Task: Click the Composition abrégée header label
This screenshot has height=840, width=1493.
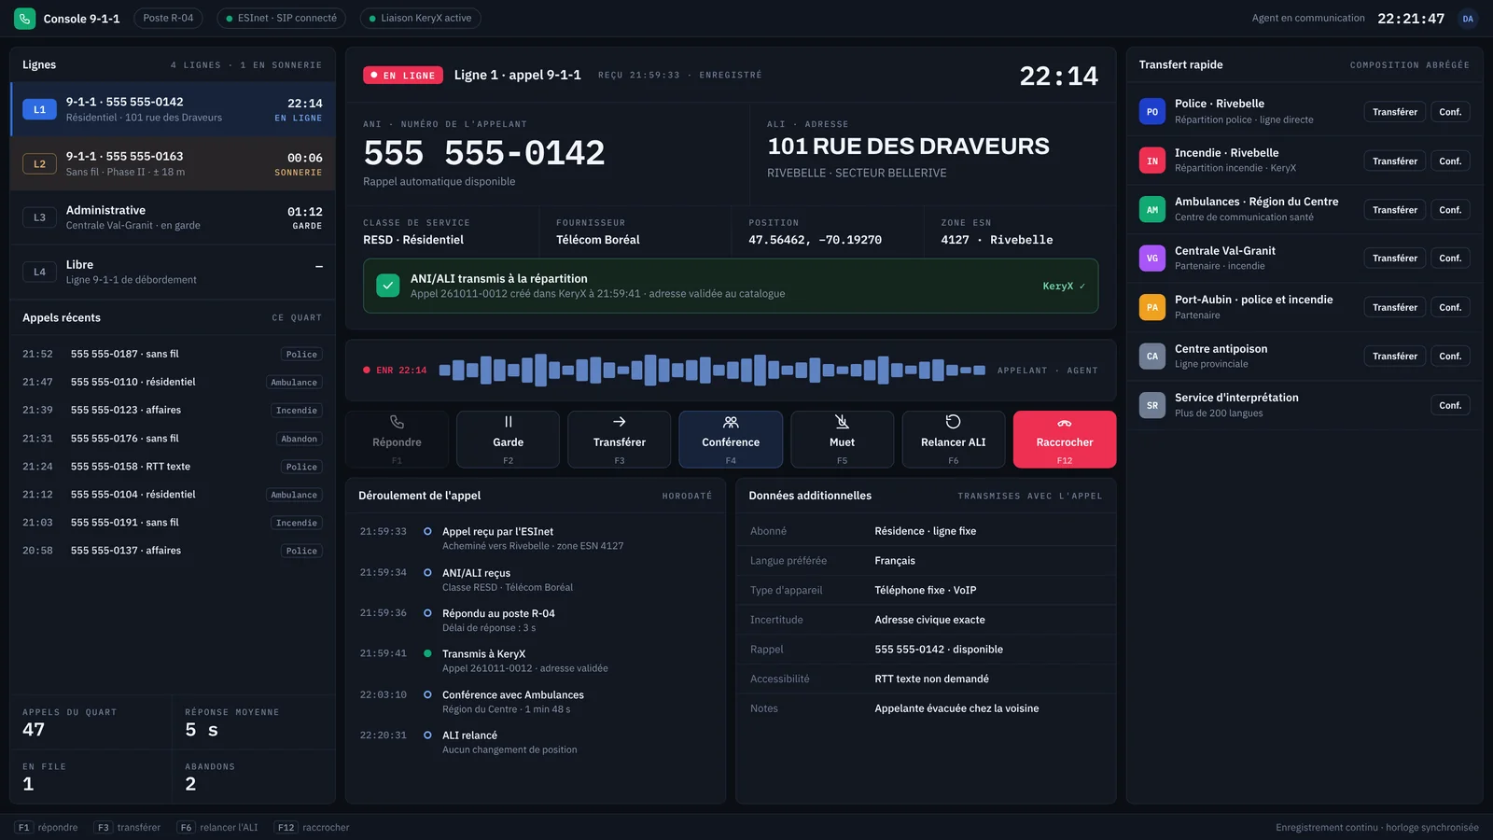Action: pyautogui.click(x=1409, y=65)
